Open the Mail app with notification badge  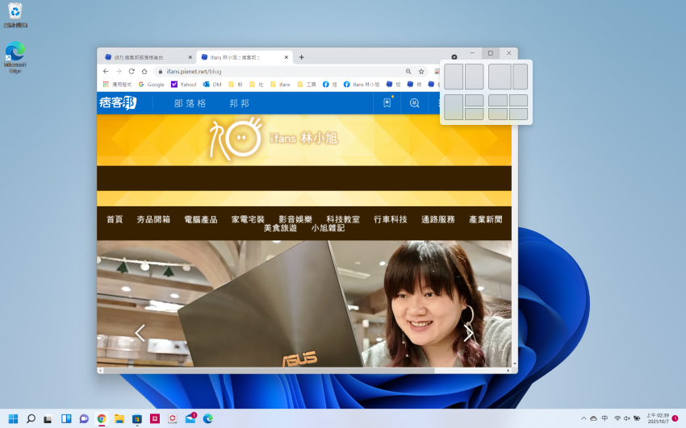pyautogui.click(x=190, y=418)
